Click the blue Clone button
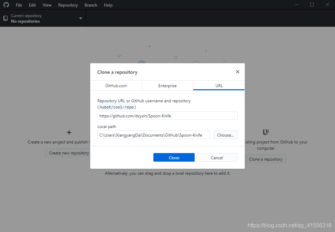 click(174, 158)
